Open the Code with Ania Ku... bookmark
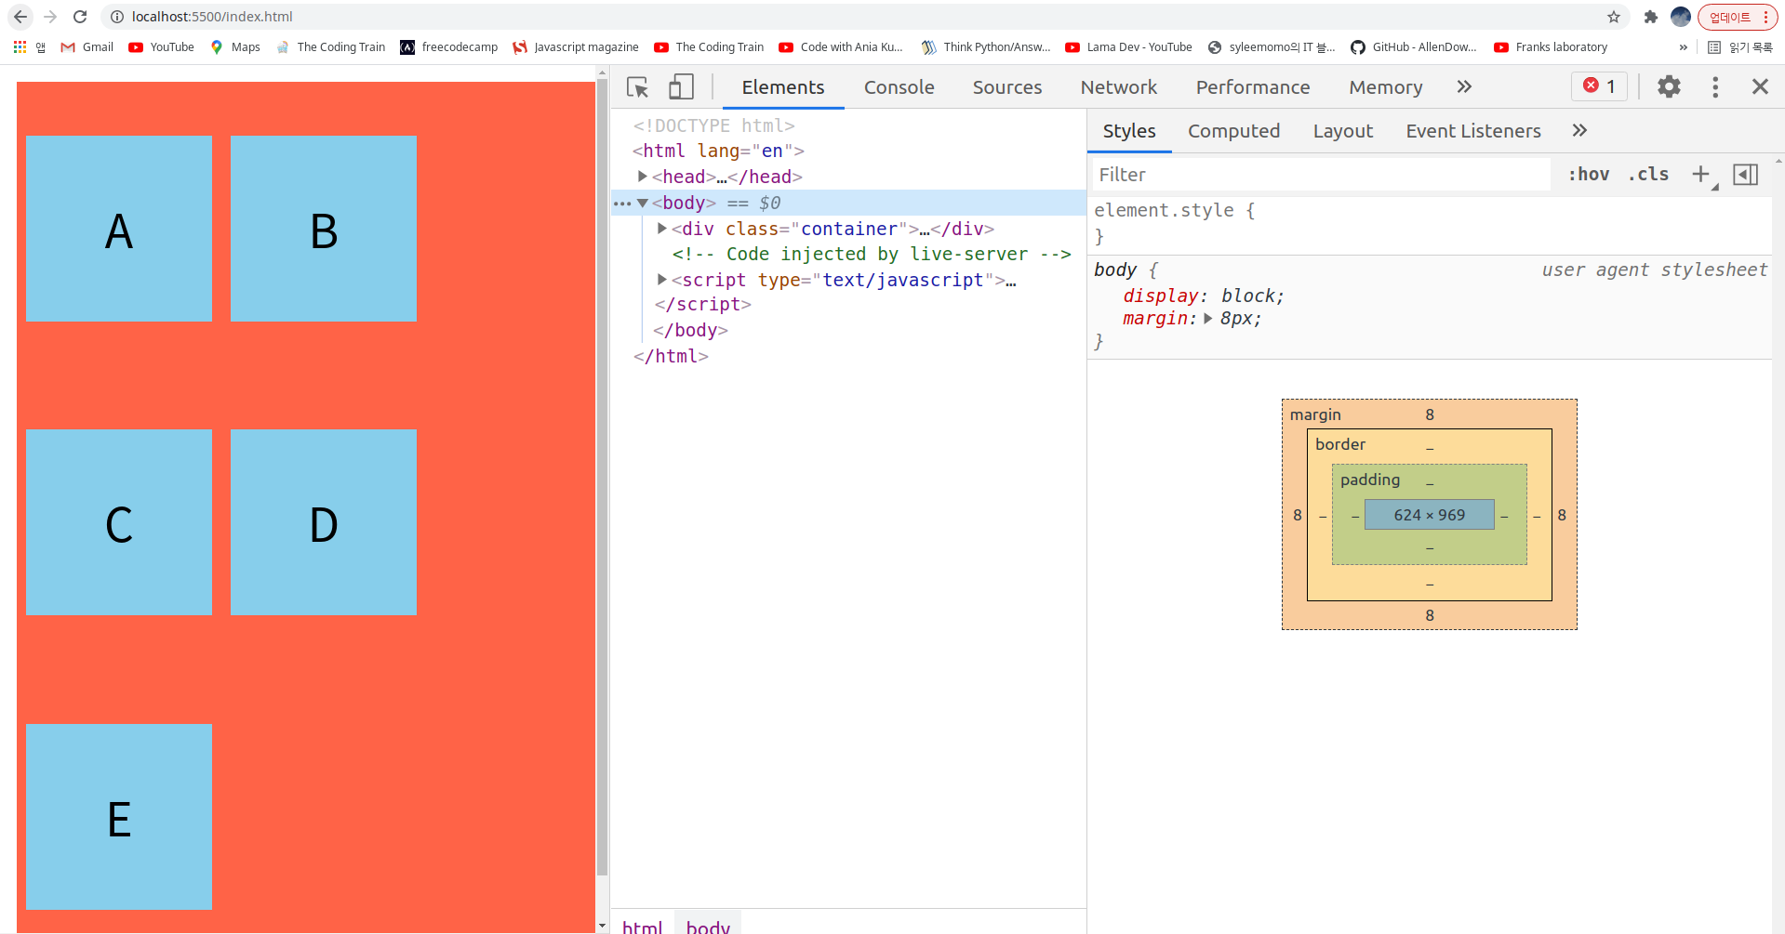Viewport: 1785px width, 934px height. point(841,47)
